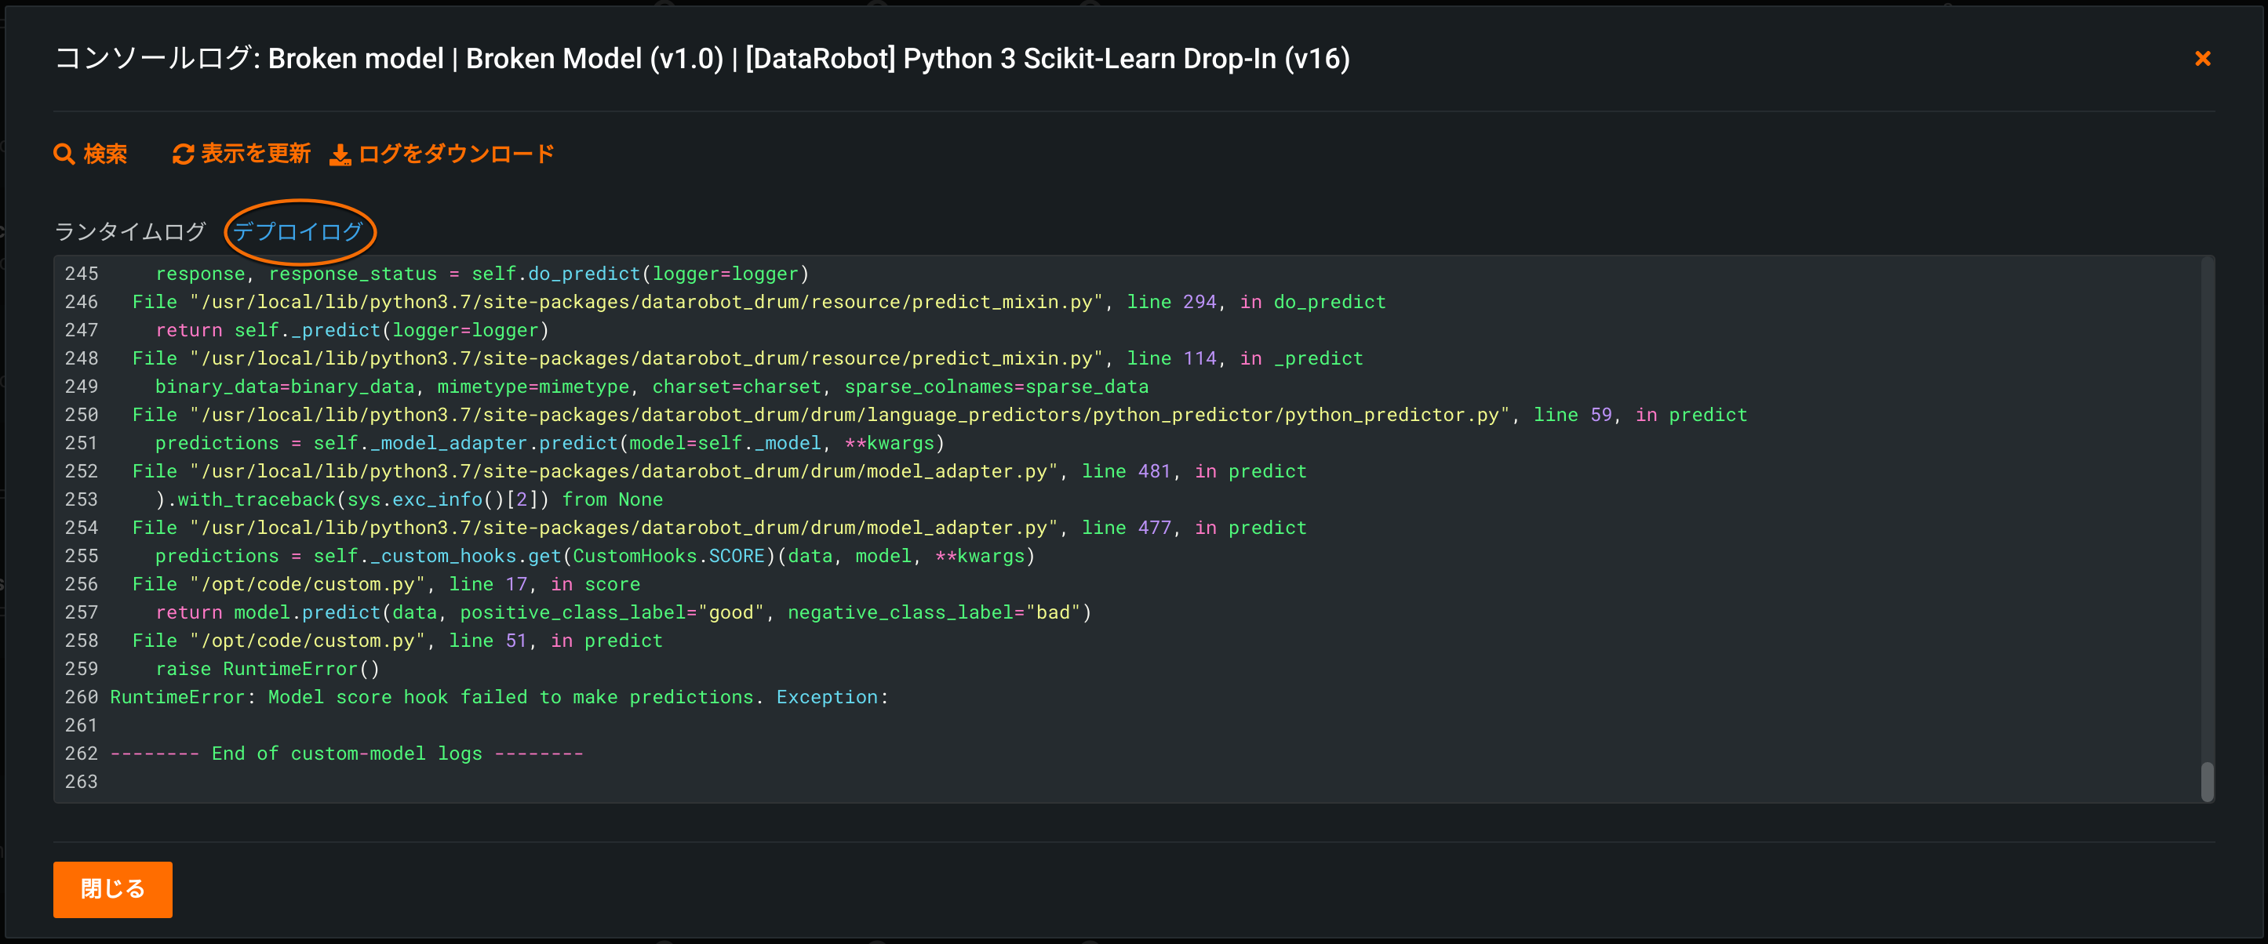Click line 250 python_predictor.py path
The width and height of the screenshot is (2268, 944).
click(850, 415)
